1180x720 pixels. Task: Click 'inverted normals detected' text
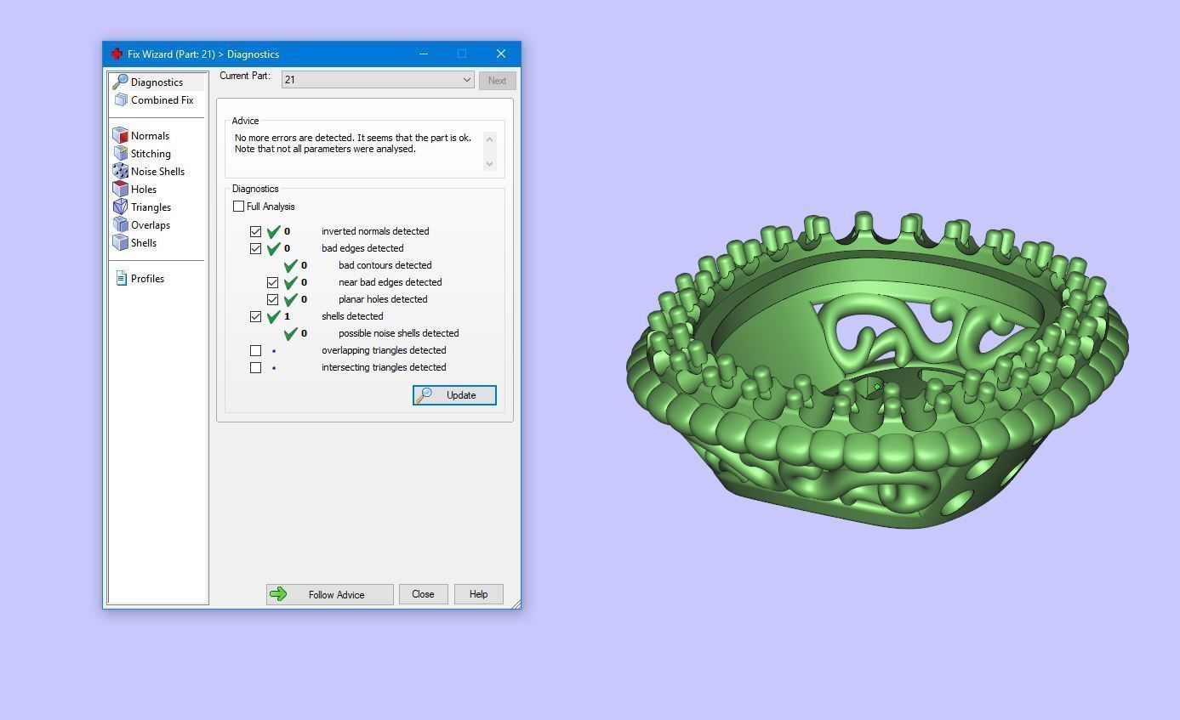click(375, 231)
